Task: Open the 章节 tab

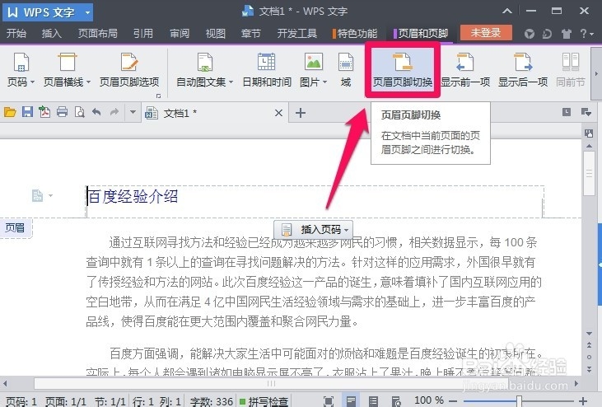Action: coord(250,34)
